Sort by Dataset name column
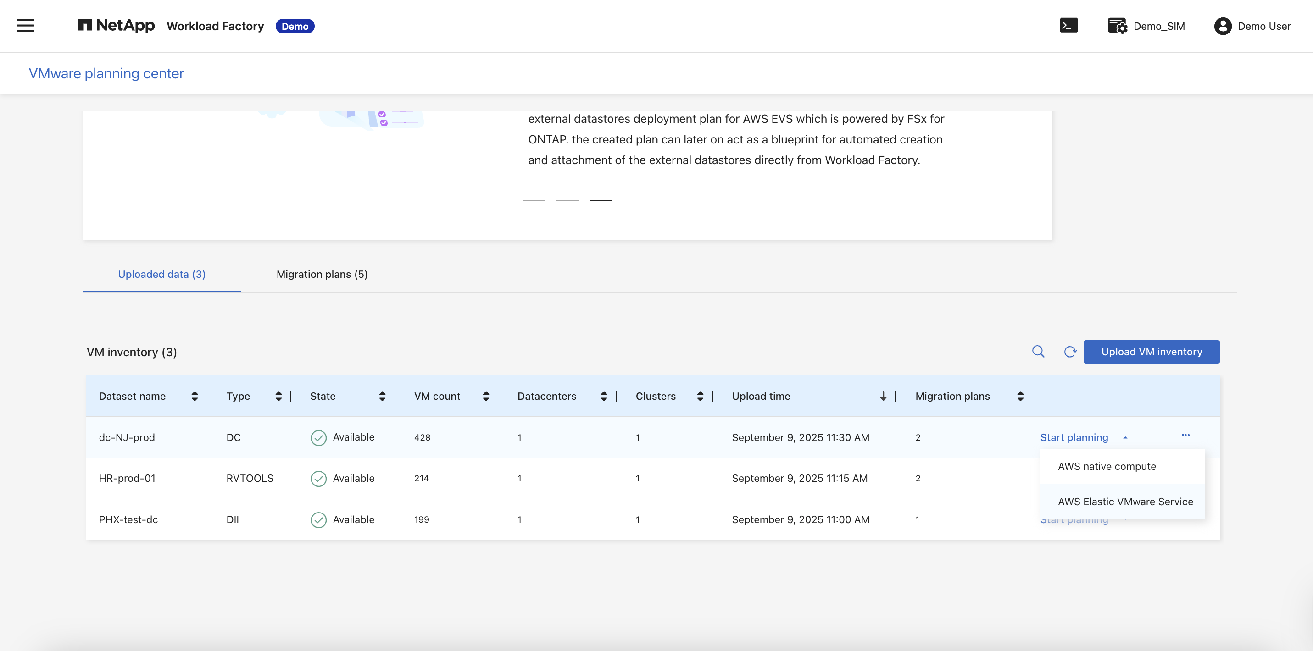This screenshot has height=651, width=1313. click(195, 396)
